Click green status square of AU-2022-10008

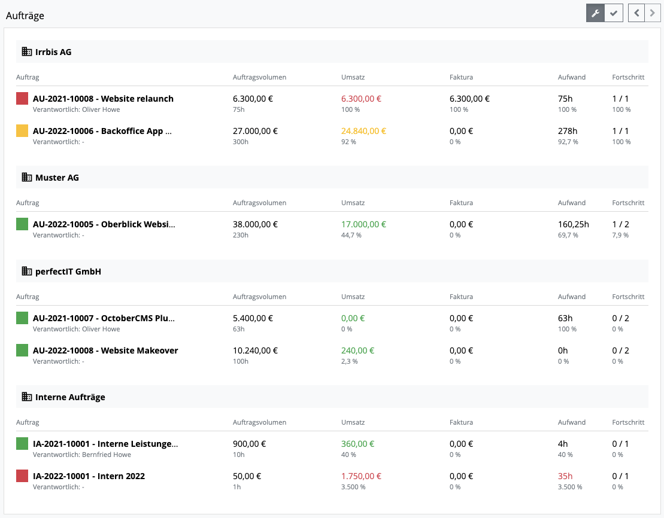coord(22,351)
